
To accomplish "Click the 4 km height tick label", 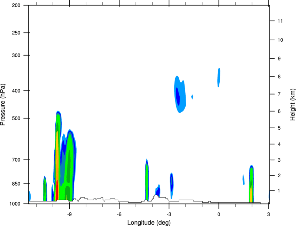I will click(x=279, y=144).
